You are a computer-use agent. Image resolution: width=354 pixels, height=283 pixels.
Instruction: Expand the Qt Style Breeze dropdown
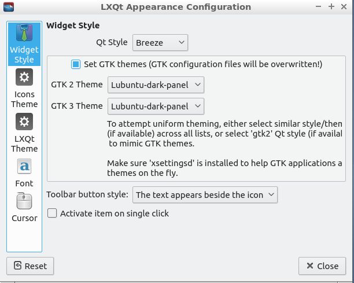click(160, 42)
